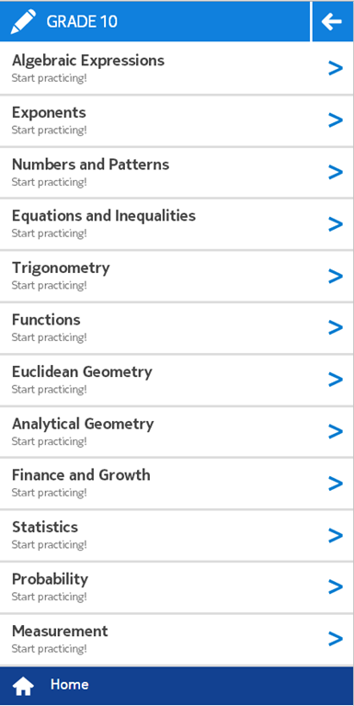Click 'Start practicing!' under Statistics
The height and width of the screenshot is (706, 354).
49,545
